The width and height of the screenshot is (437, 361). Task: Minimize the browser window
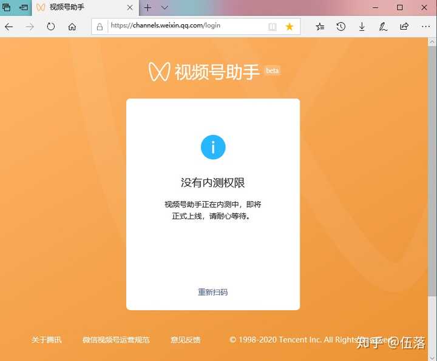(376, 7)
